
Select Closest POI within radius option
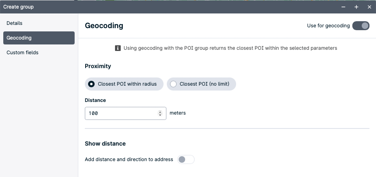click(124, 84)
